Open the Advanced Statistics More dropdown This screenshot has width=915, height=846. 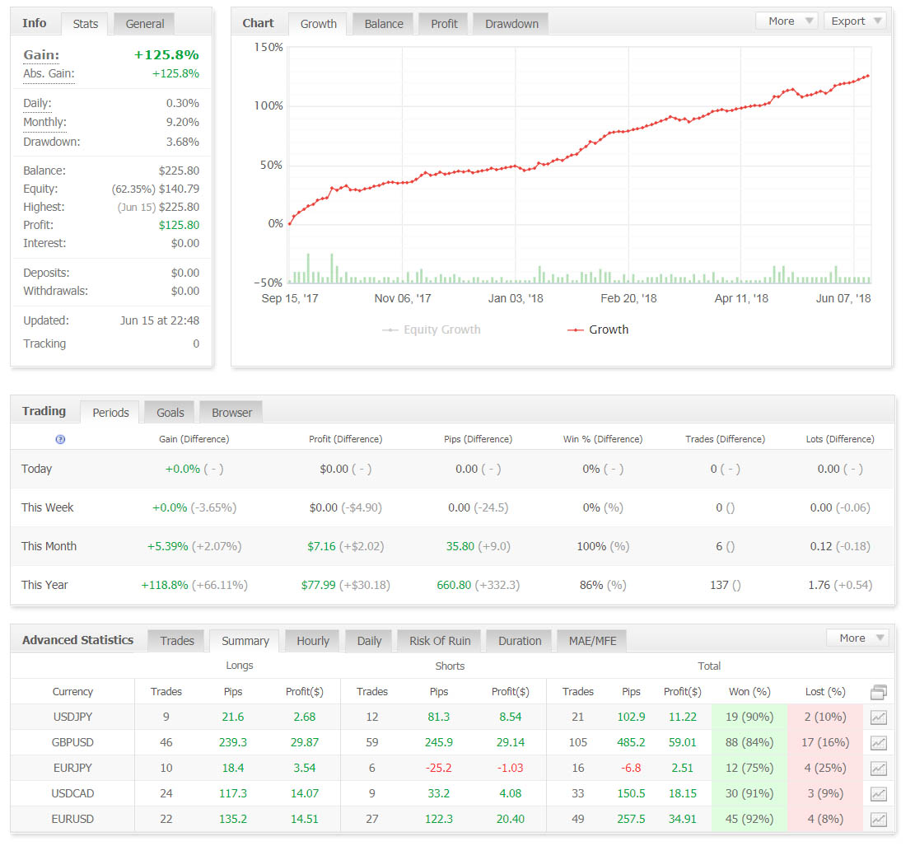pyautogui.click(x=858, y=638)
